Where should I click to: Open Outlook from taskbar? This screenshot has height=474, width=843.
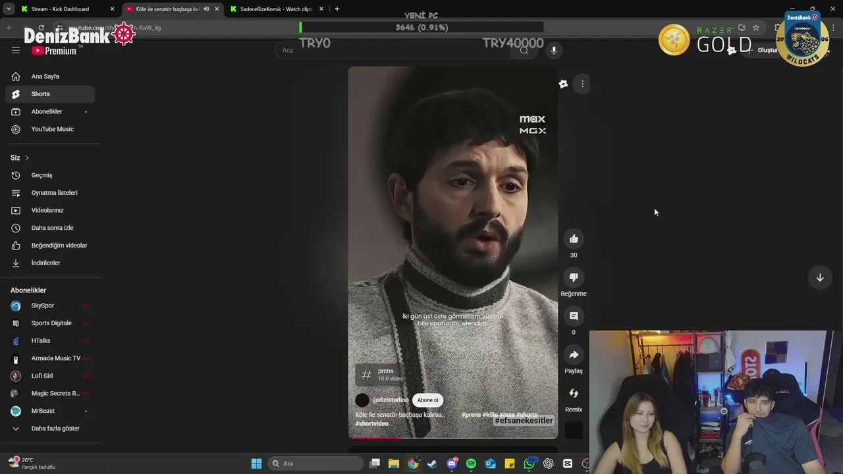coord(490,463)
